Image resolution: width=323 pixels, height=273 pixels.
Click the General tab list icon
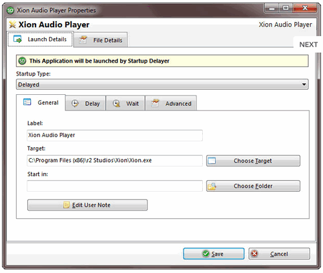point(27,102)
